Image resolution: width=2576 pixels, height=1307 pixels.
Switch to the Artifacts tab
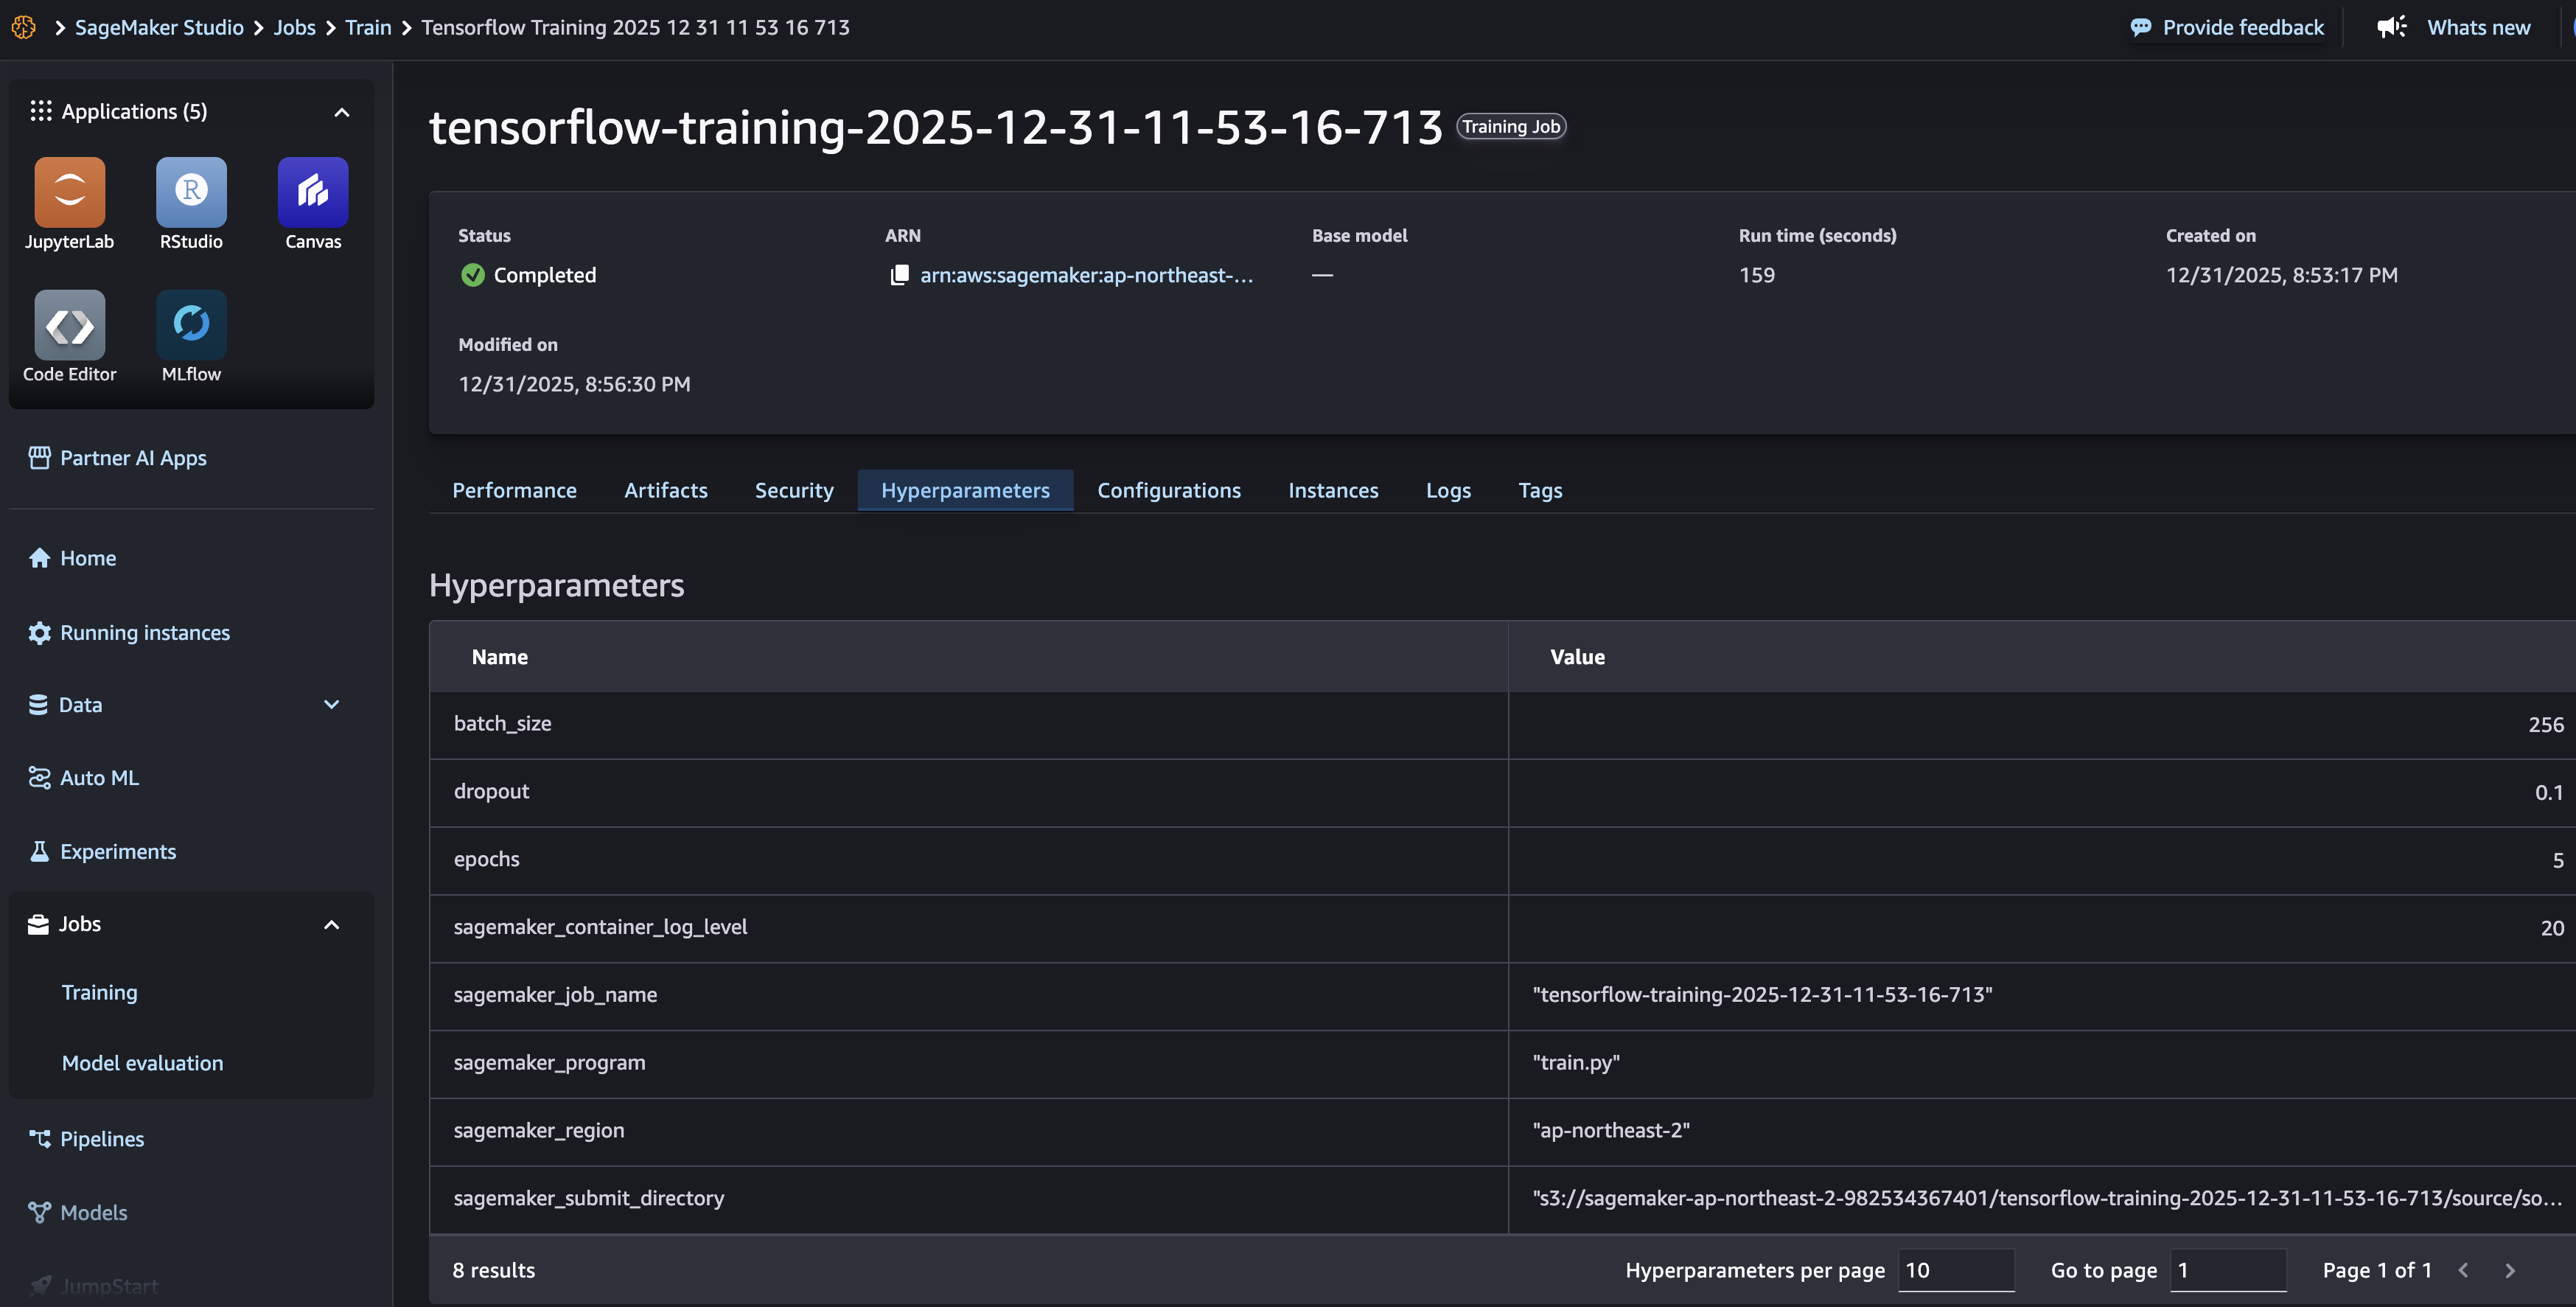coord(665,490)
